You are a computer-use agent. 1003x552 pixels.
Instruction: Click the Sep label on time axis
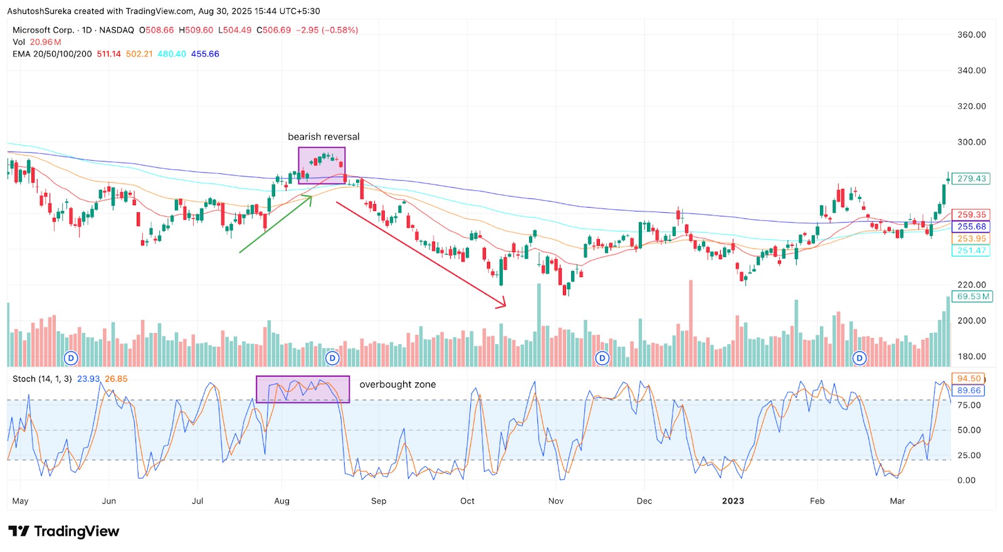pyautogui.click(x=379, y=501)
